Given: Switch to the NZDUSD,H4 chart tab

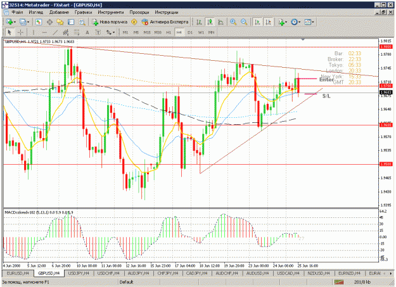Looking at the screenshot, I should tap(319, 273).
